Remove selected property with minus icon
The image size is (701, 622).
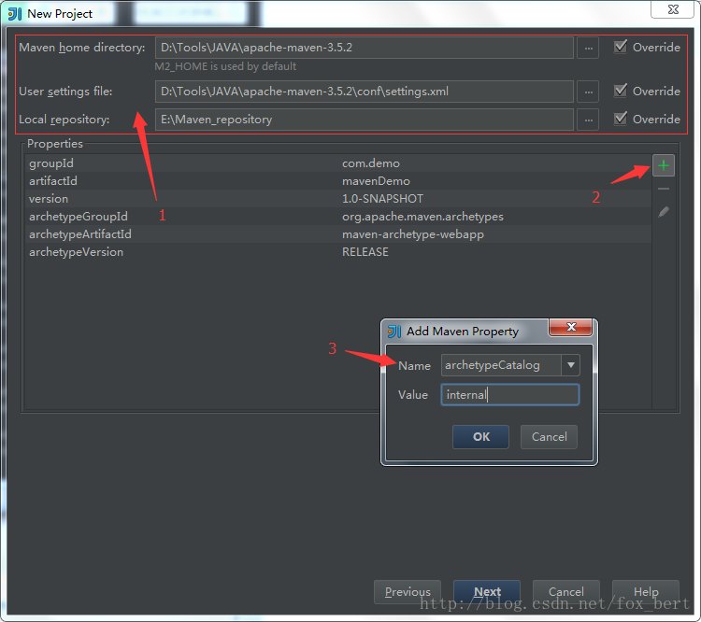point(664,189)
